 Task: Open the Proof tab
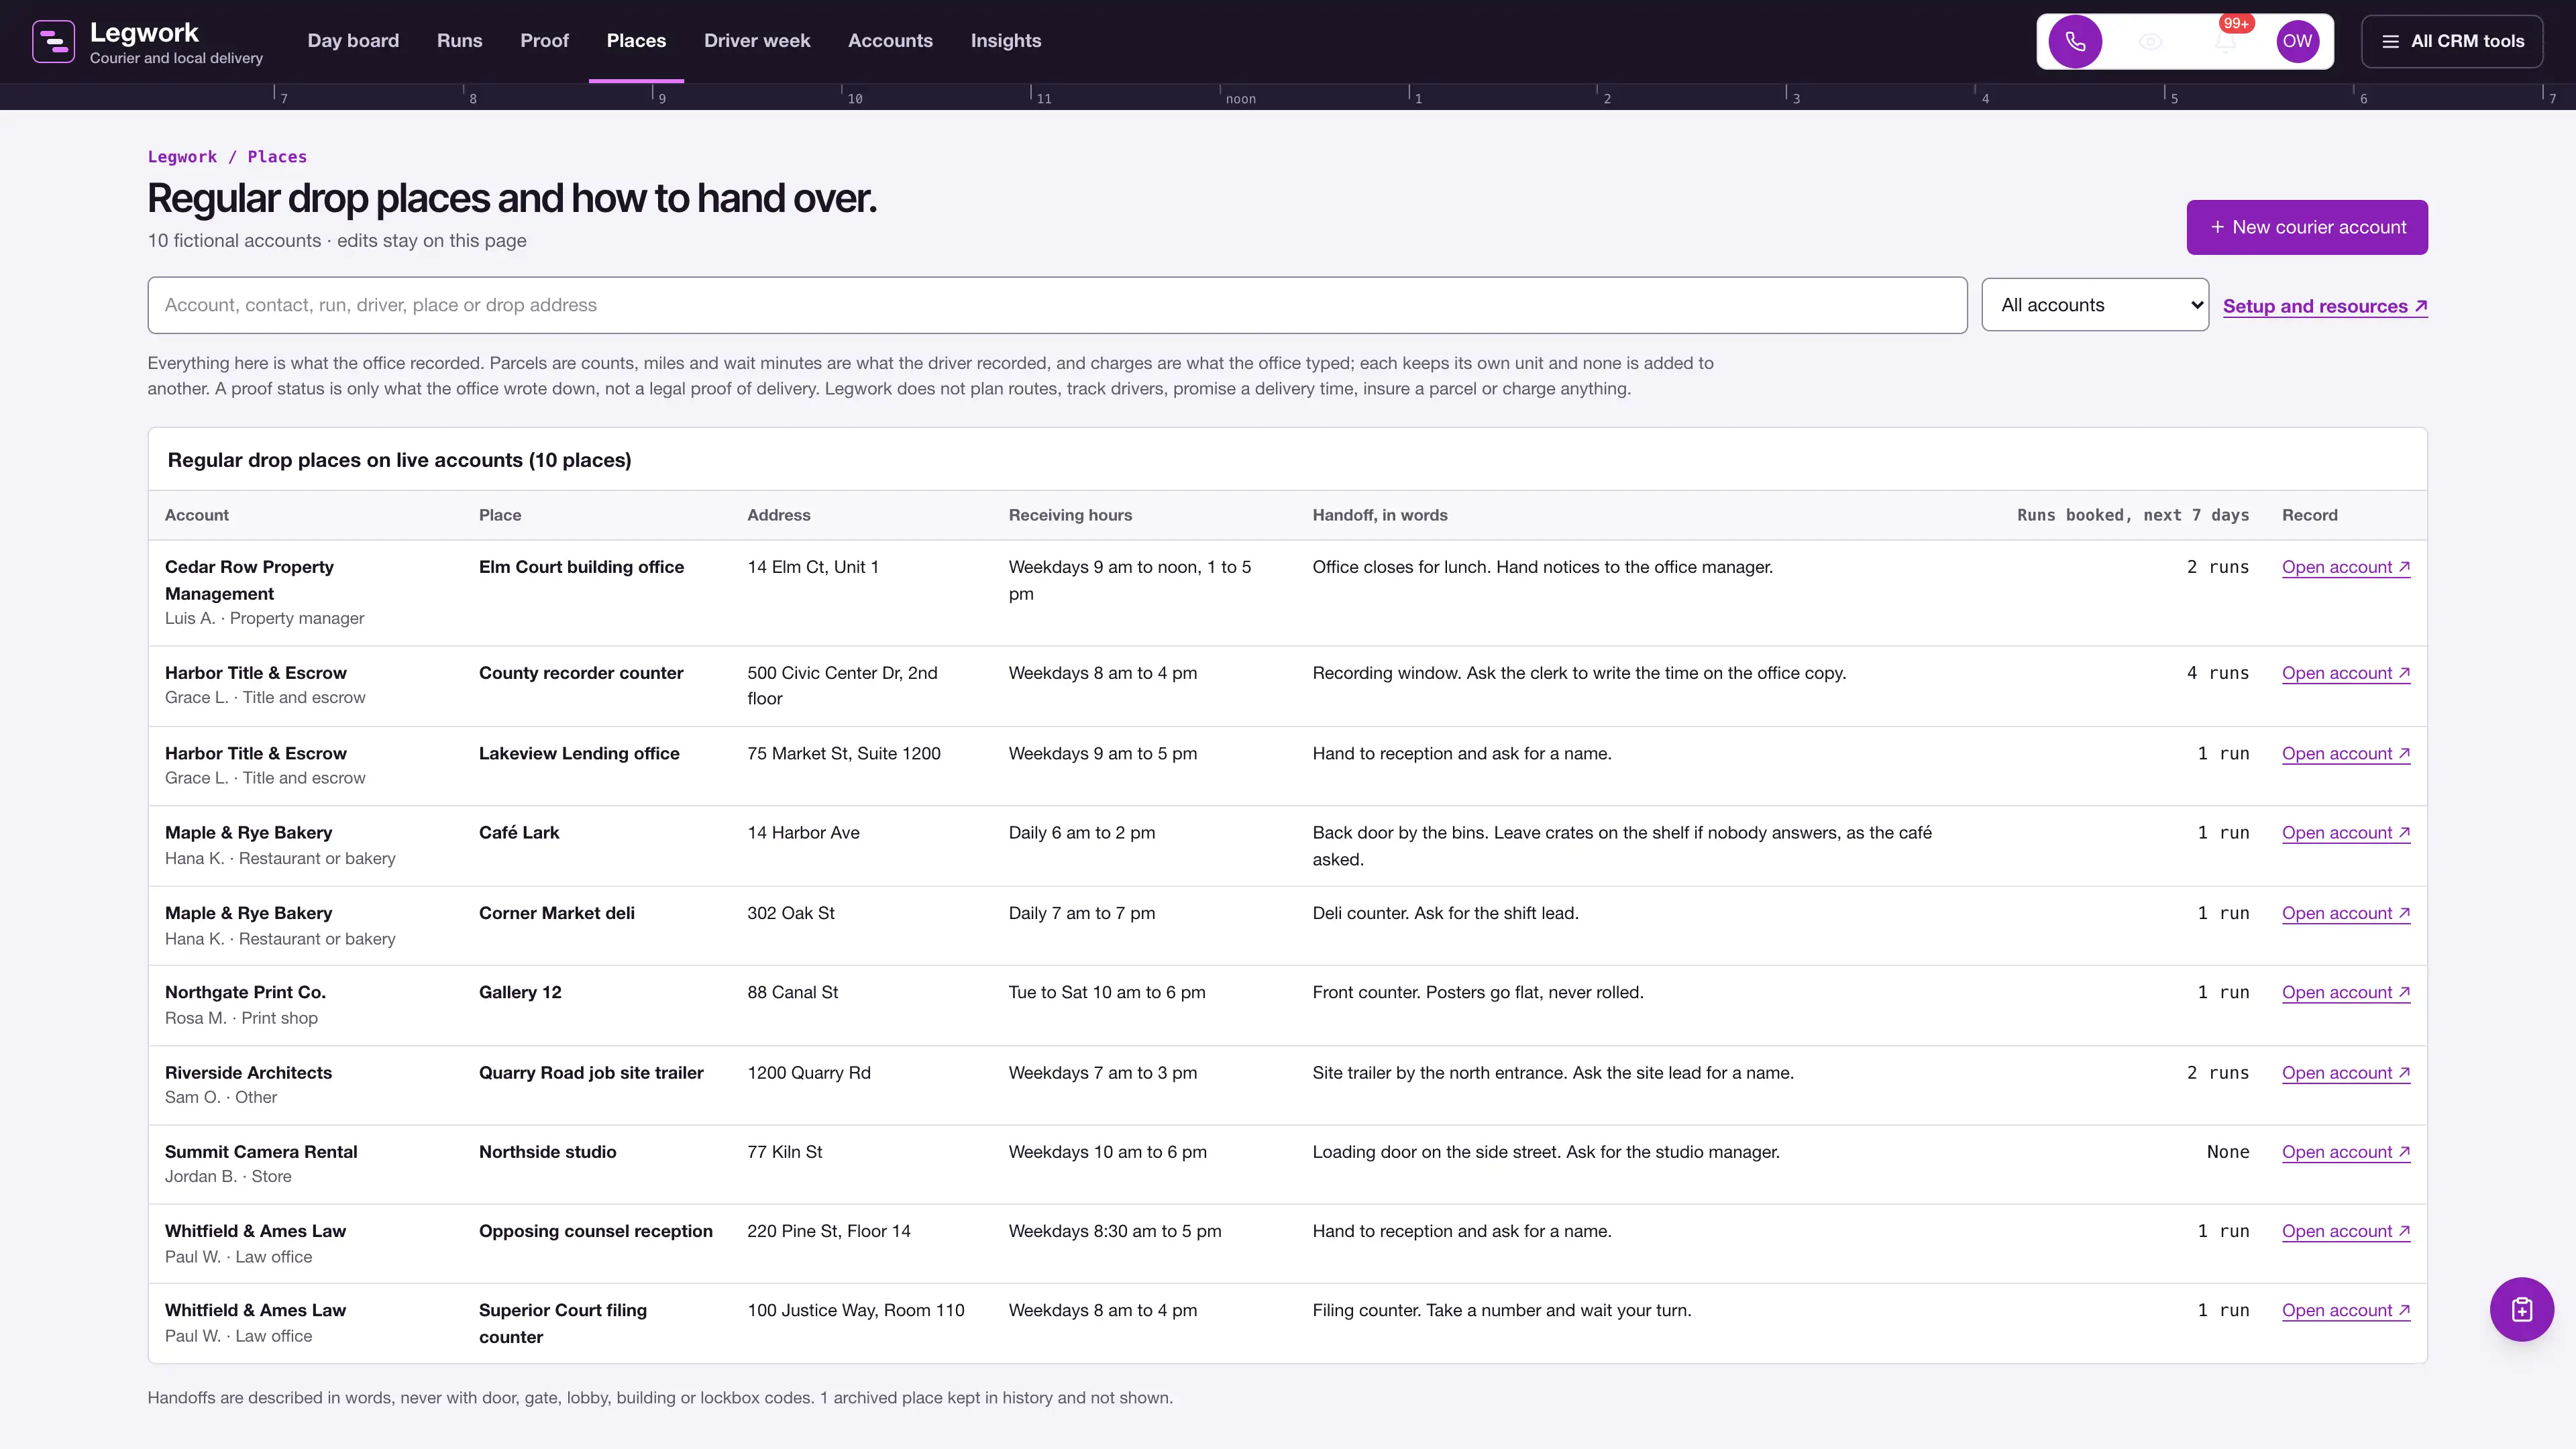(544, 41)
